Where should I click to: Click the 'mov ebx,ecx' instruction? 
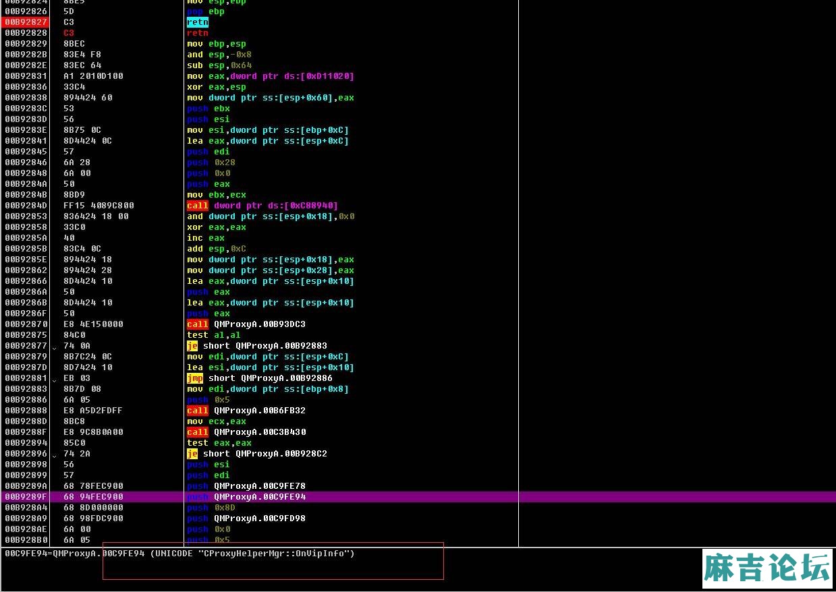tap(217, 195)
